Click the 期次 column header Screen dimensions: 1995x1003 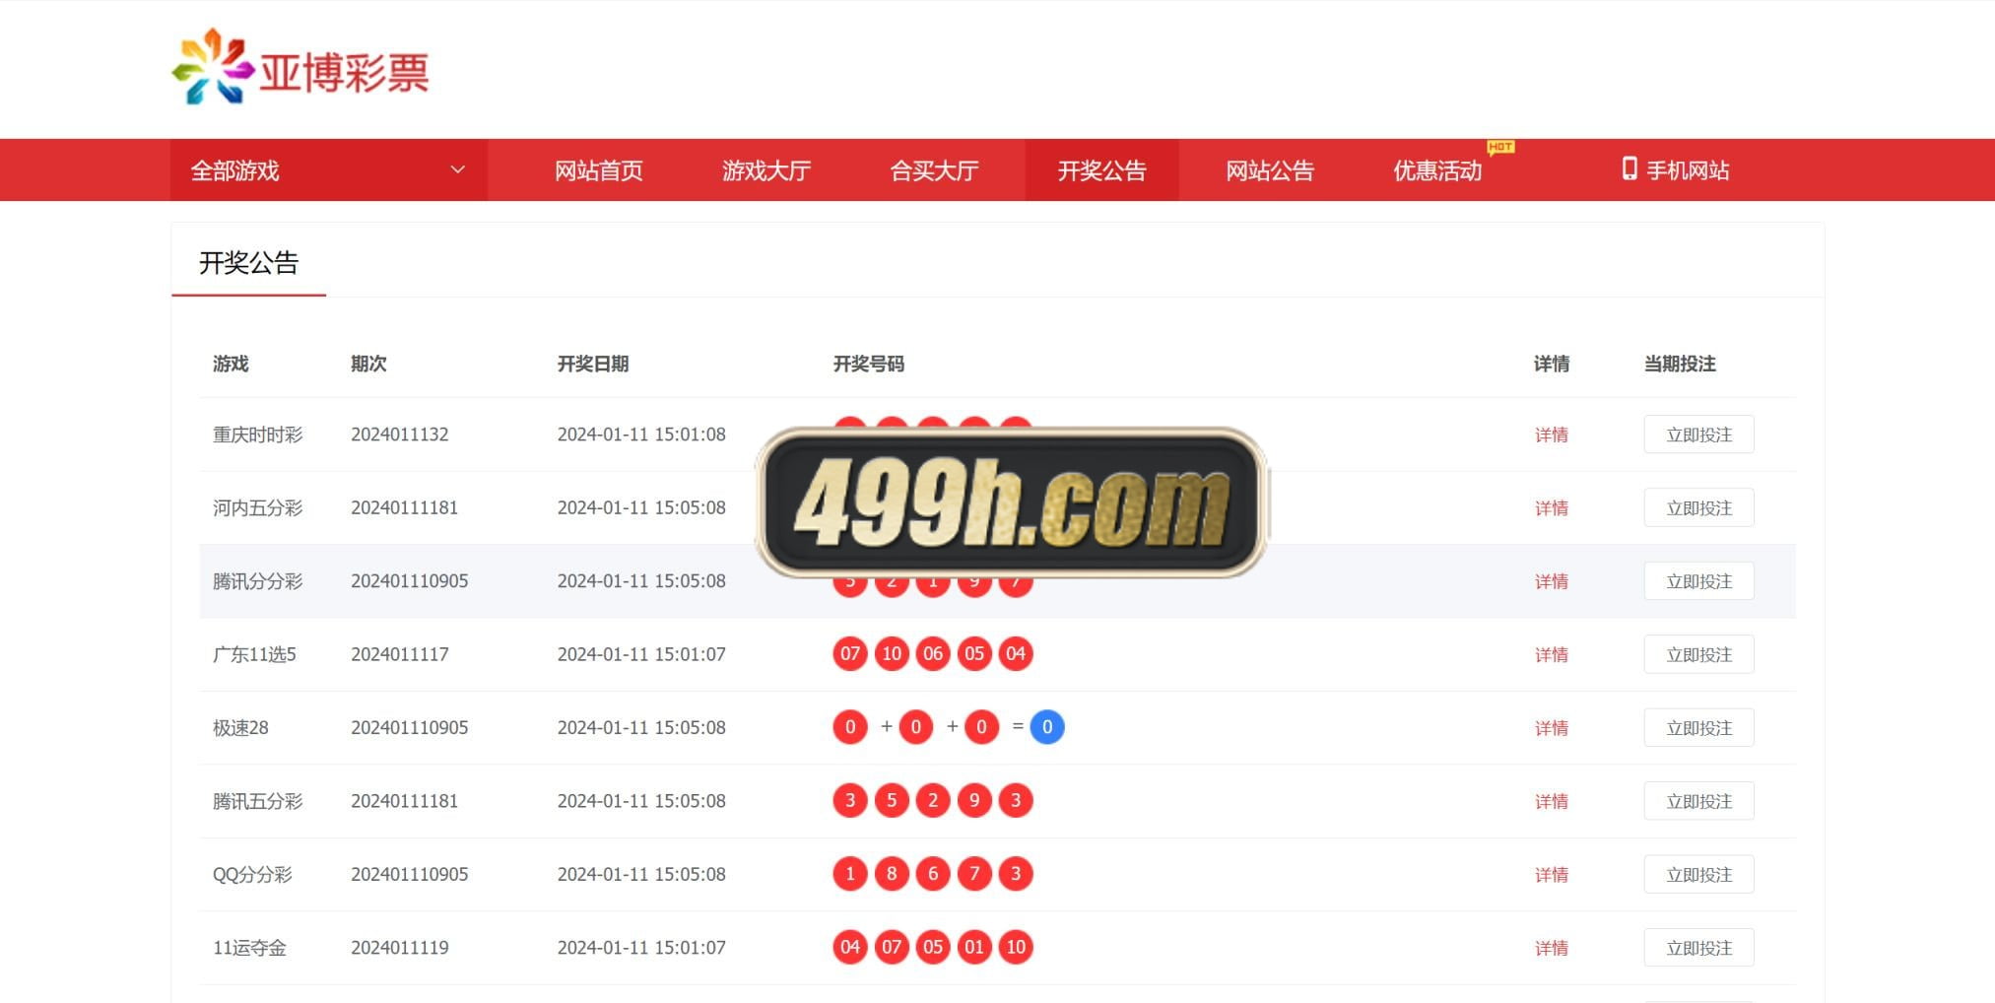368,364
